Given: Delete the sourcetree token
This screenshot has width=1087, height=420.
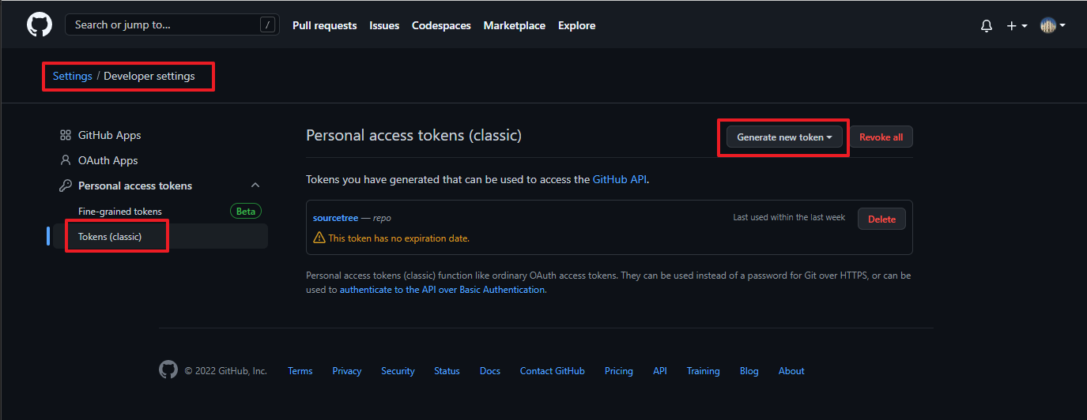Looking at the screenshot, I should pyautogui.click(x=881, y=219).
